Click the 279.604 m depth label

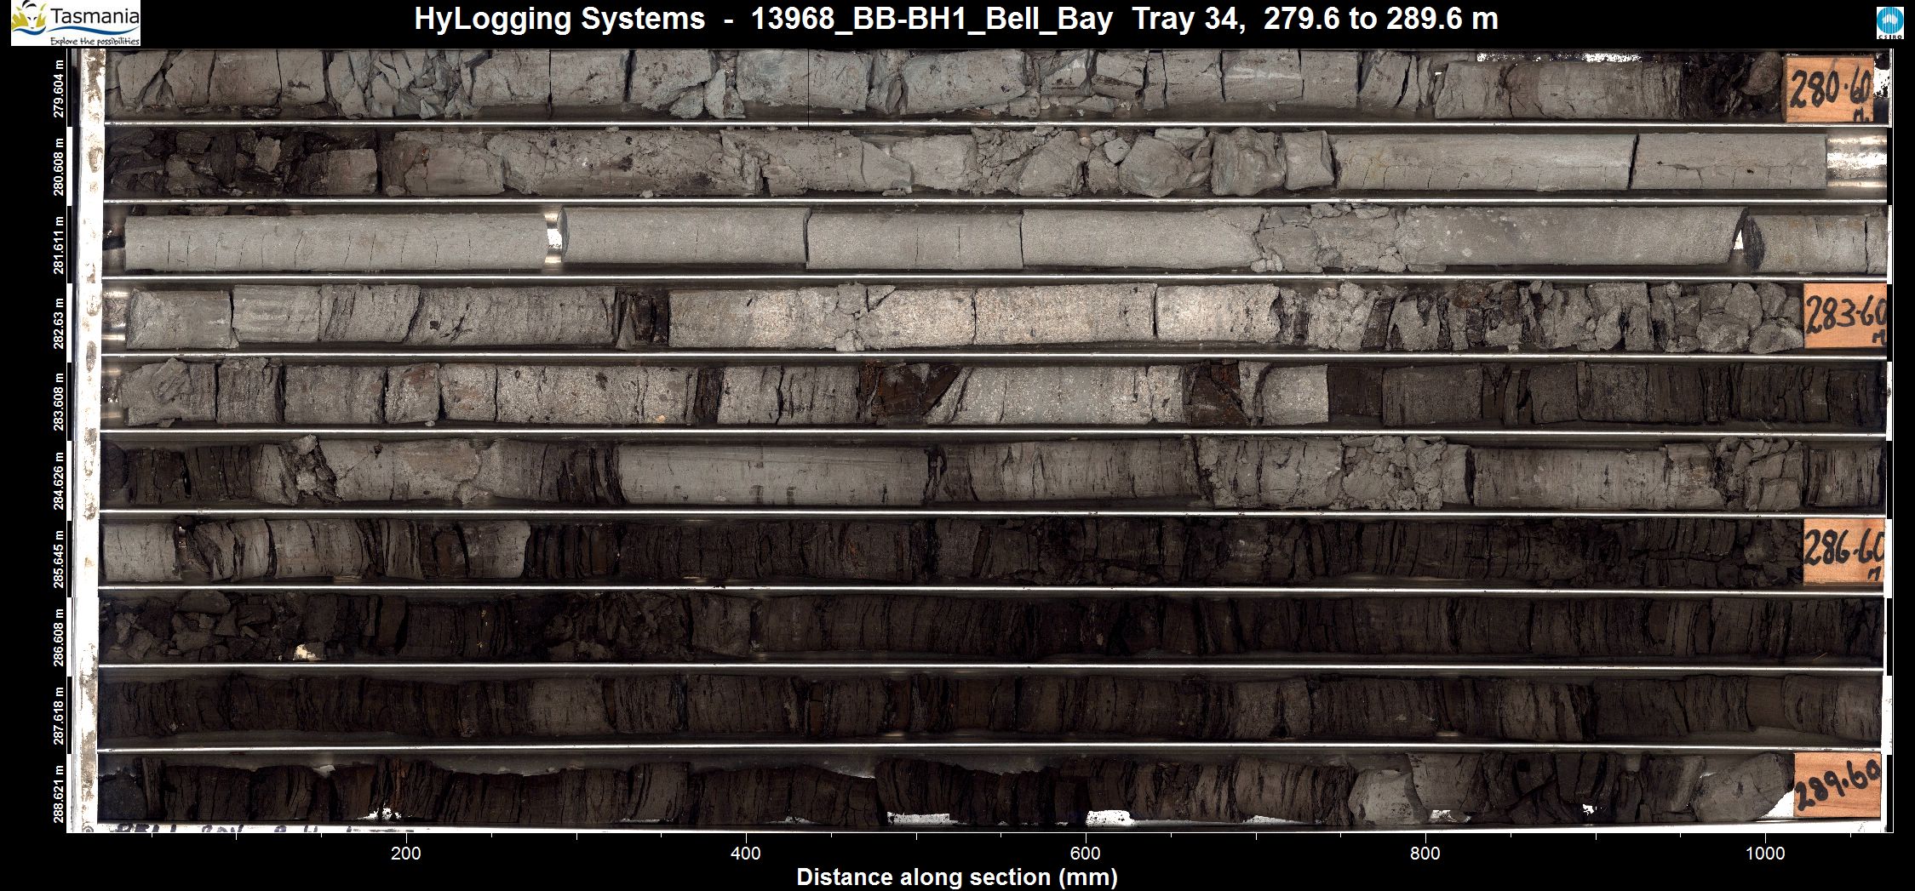point(59,89)
